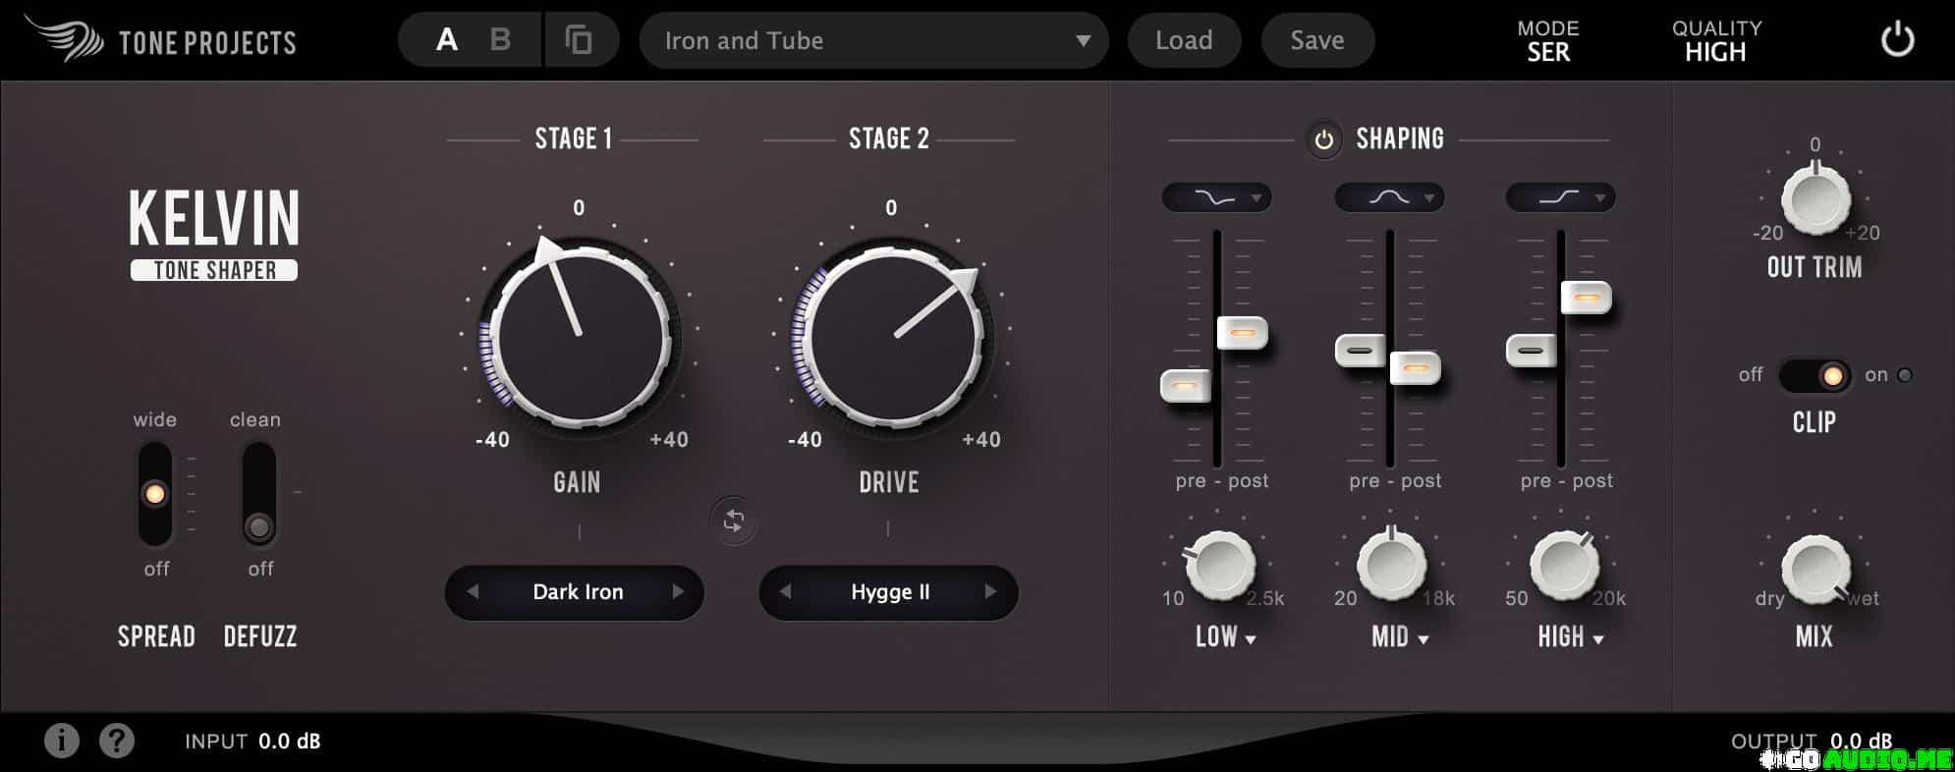Expand the MID band menu
Viewport: 1955px width, 772px height.
[x=1400, y=636]
